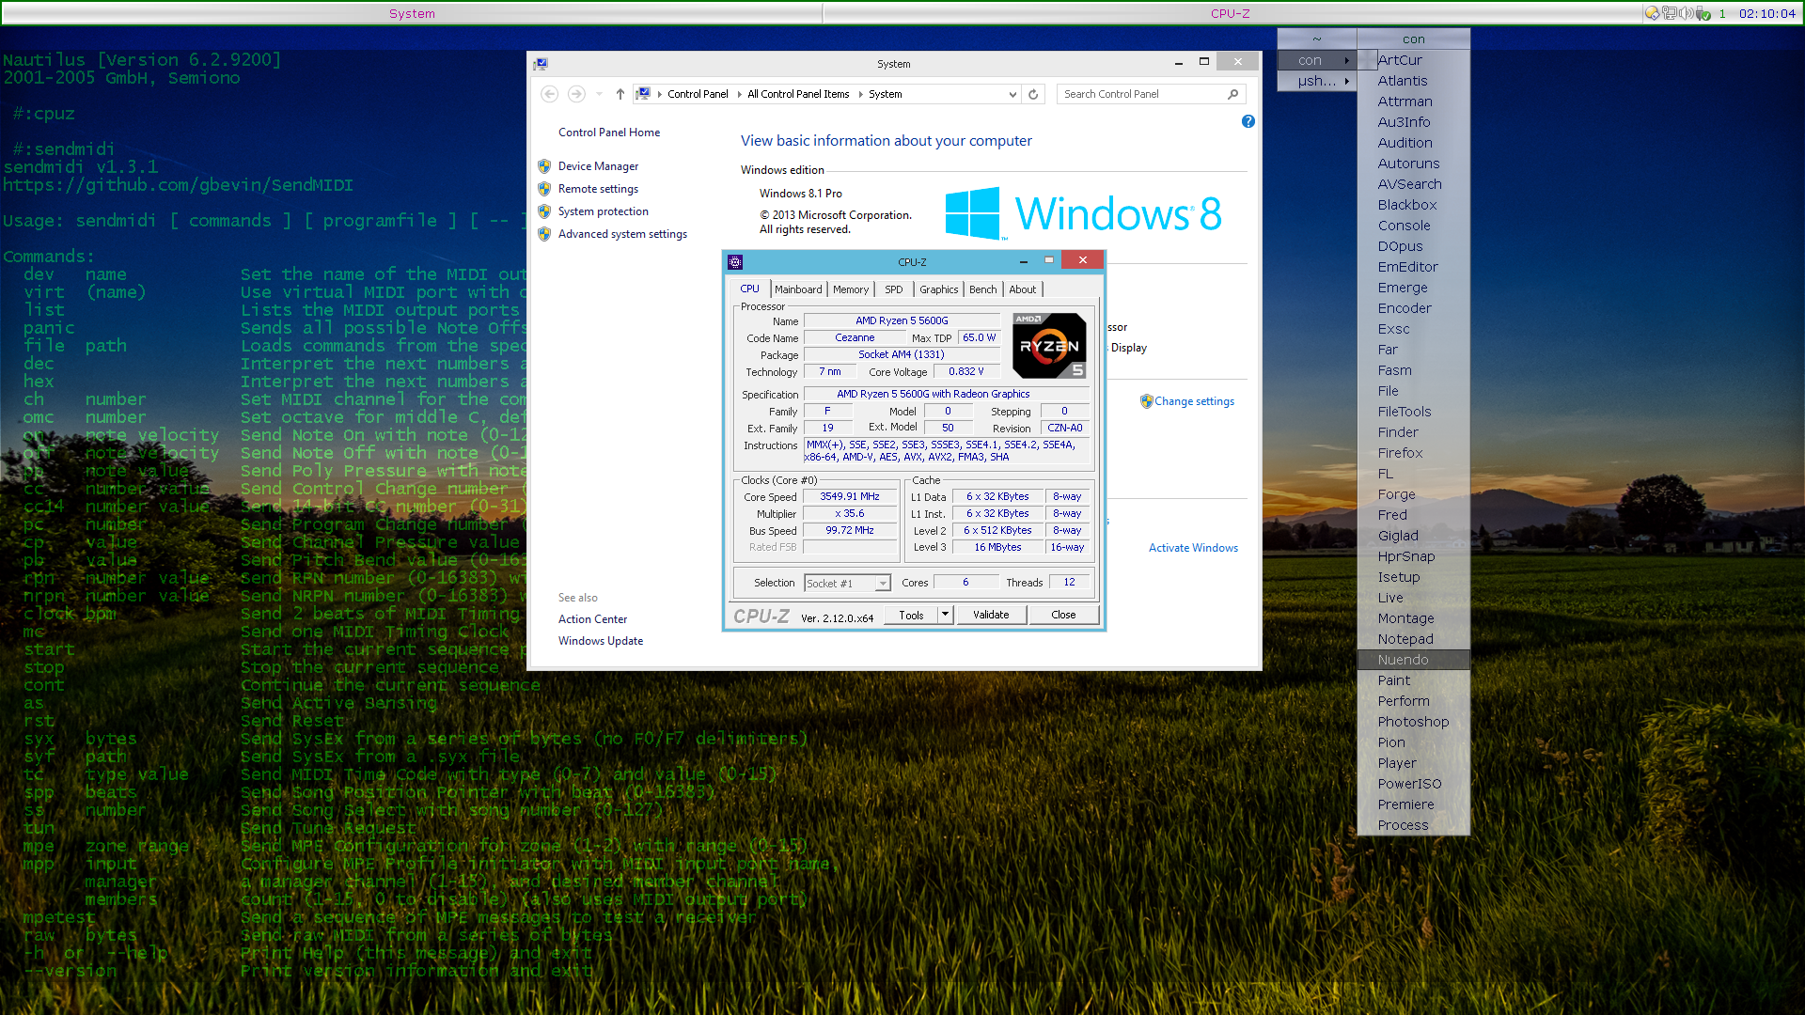Viewport: 1805px width, 1015px height.
Task: Click the computer icon in the address bar
Action: coord(643,94)
